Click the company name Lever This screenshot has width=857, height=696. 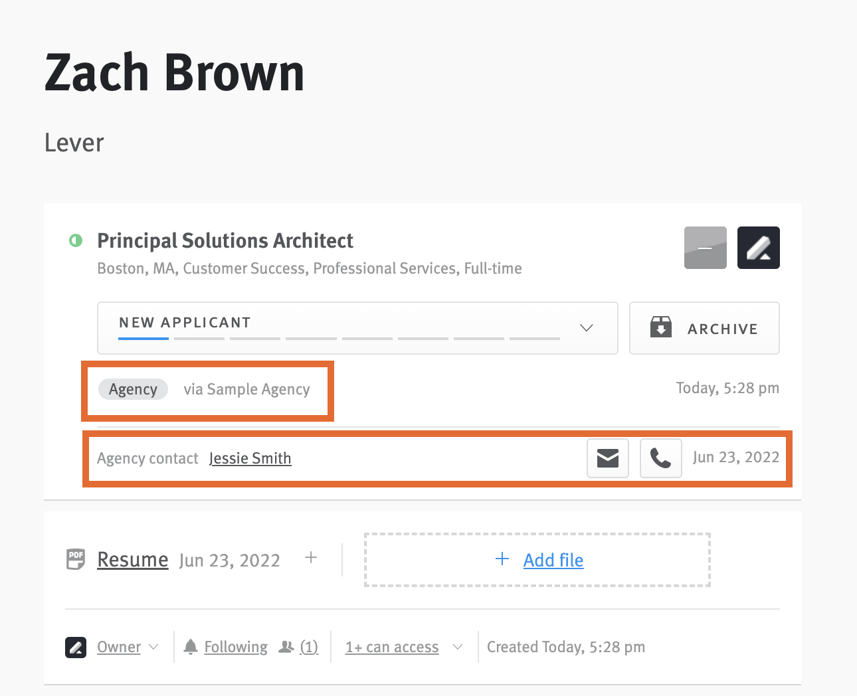[74, 143]
